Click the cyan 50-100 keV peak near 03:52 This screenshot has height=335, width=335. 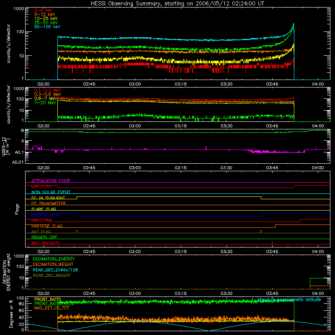[x=294, y=24]
